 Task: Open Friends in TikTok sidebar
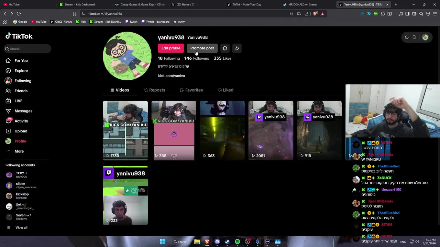16,91
